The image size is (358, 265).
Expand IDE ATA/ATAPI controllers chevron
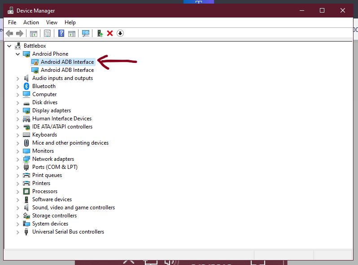17,127
